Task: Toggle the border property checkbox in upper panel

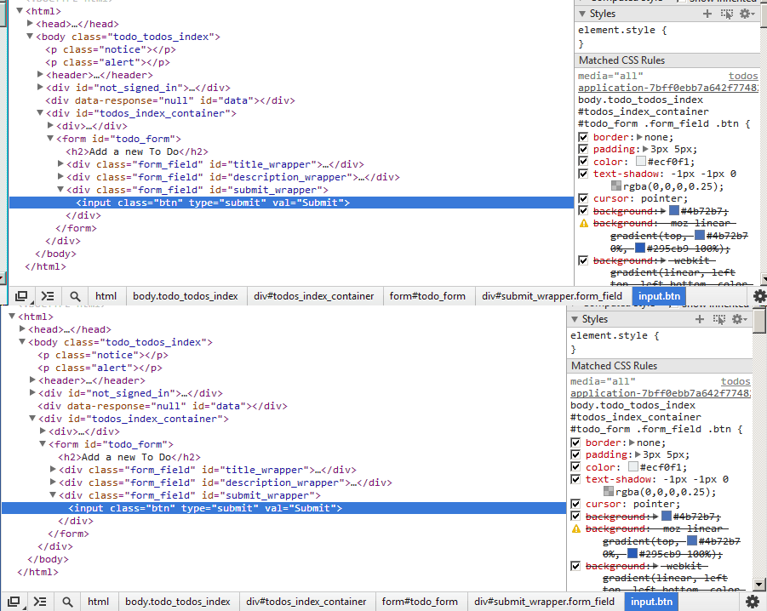Action: (583, 137)
